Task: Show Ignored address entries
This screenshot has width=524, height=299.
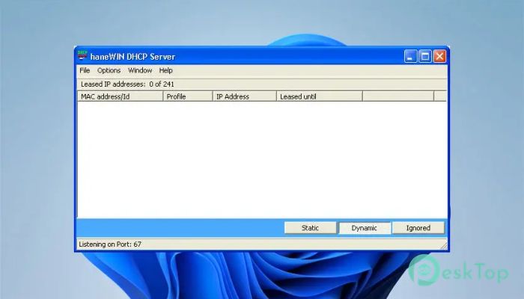Action: click(418, 228)
